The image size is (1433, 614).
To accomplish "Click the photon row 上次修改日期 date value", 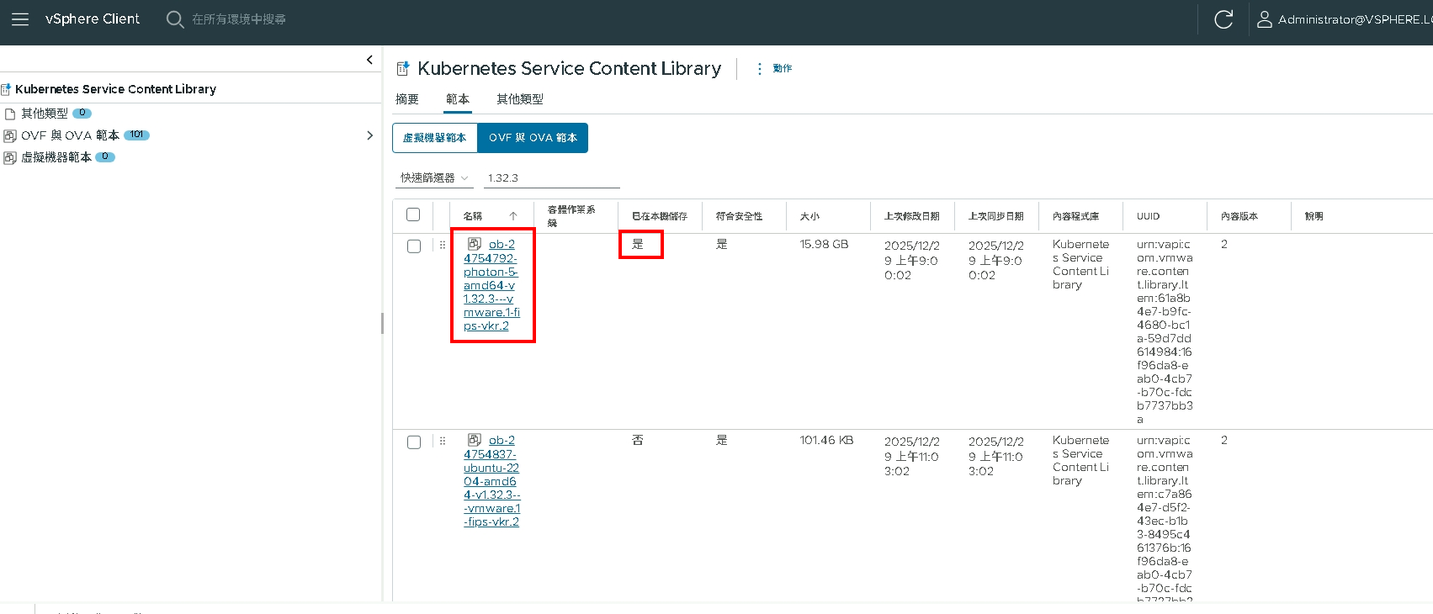I will pos(912,260).
